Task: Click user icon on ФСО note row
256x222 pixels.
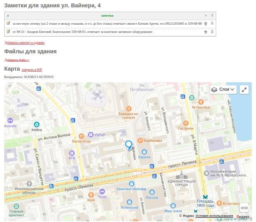Action: (x=212, y=32)
